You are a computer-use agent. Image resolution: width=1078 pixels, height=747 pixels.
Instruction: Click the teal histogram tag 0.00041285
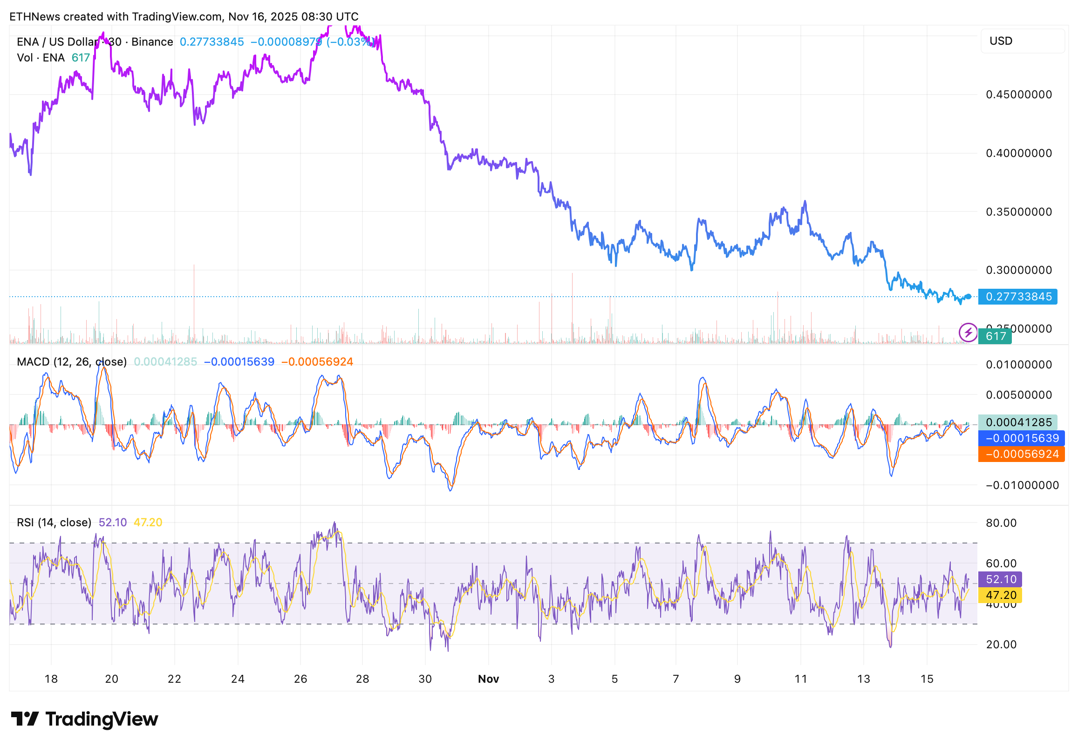coord(1017,422)
